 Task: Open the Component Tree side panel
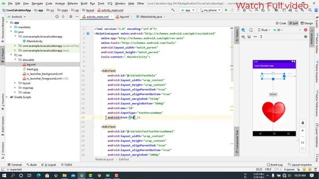(237, 141)
